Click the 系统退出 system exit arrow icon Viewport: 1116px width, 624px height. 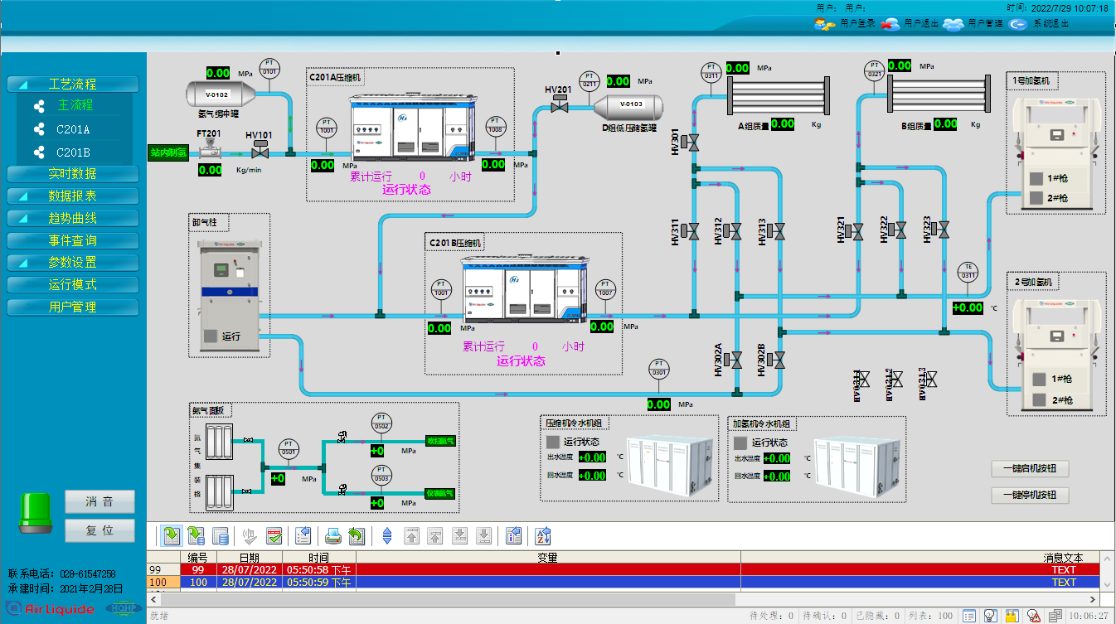[1017, 24]
